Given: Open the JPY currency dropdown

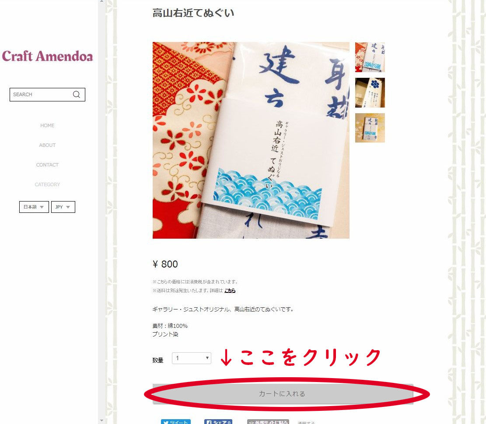Looking at the screenshot, I should (63, 207).
